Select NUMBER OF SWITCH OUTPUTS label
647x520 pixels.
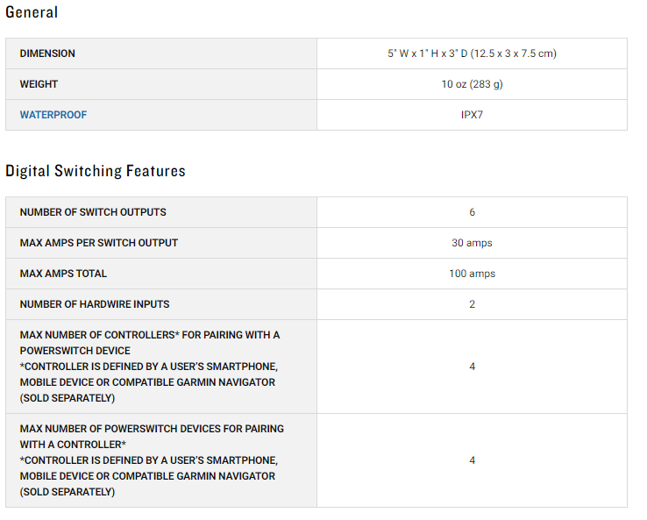(x=93, y=212)
